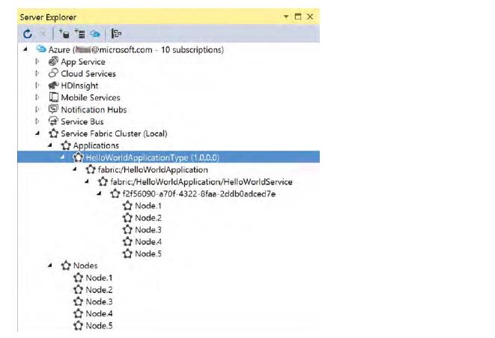Click the fabric:/HelloWorldApplication node icon
The width and height of the screenshot is (495, 338).
tap(91, 169)
